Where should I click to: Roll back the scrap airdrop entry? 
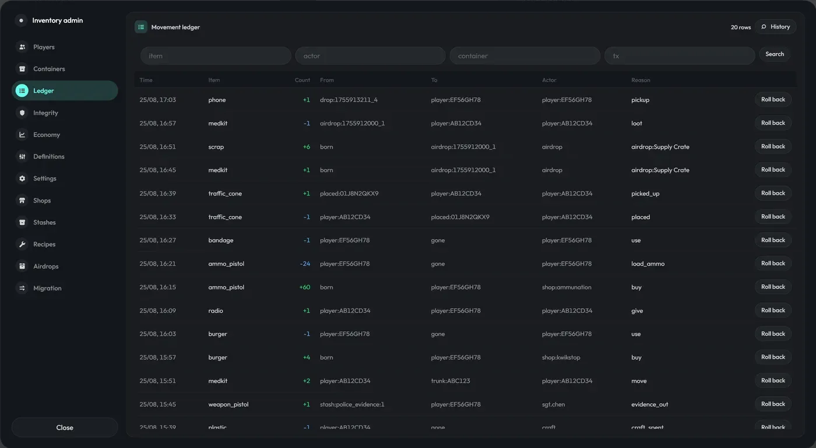pos(773,146)
